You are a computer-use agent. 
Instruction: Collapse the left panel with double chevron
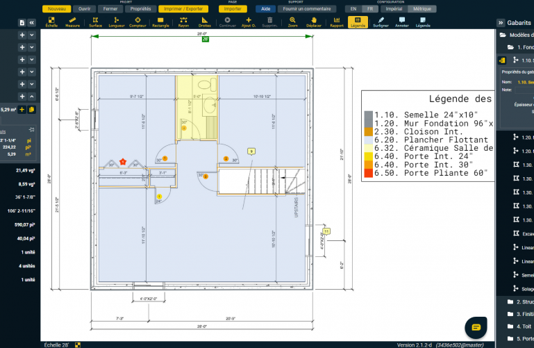tap(31, 23)
